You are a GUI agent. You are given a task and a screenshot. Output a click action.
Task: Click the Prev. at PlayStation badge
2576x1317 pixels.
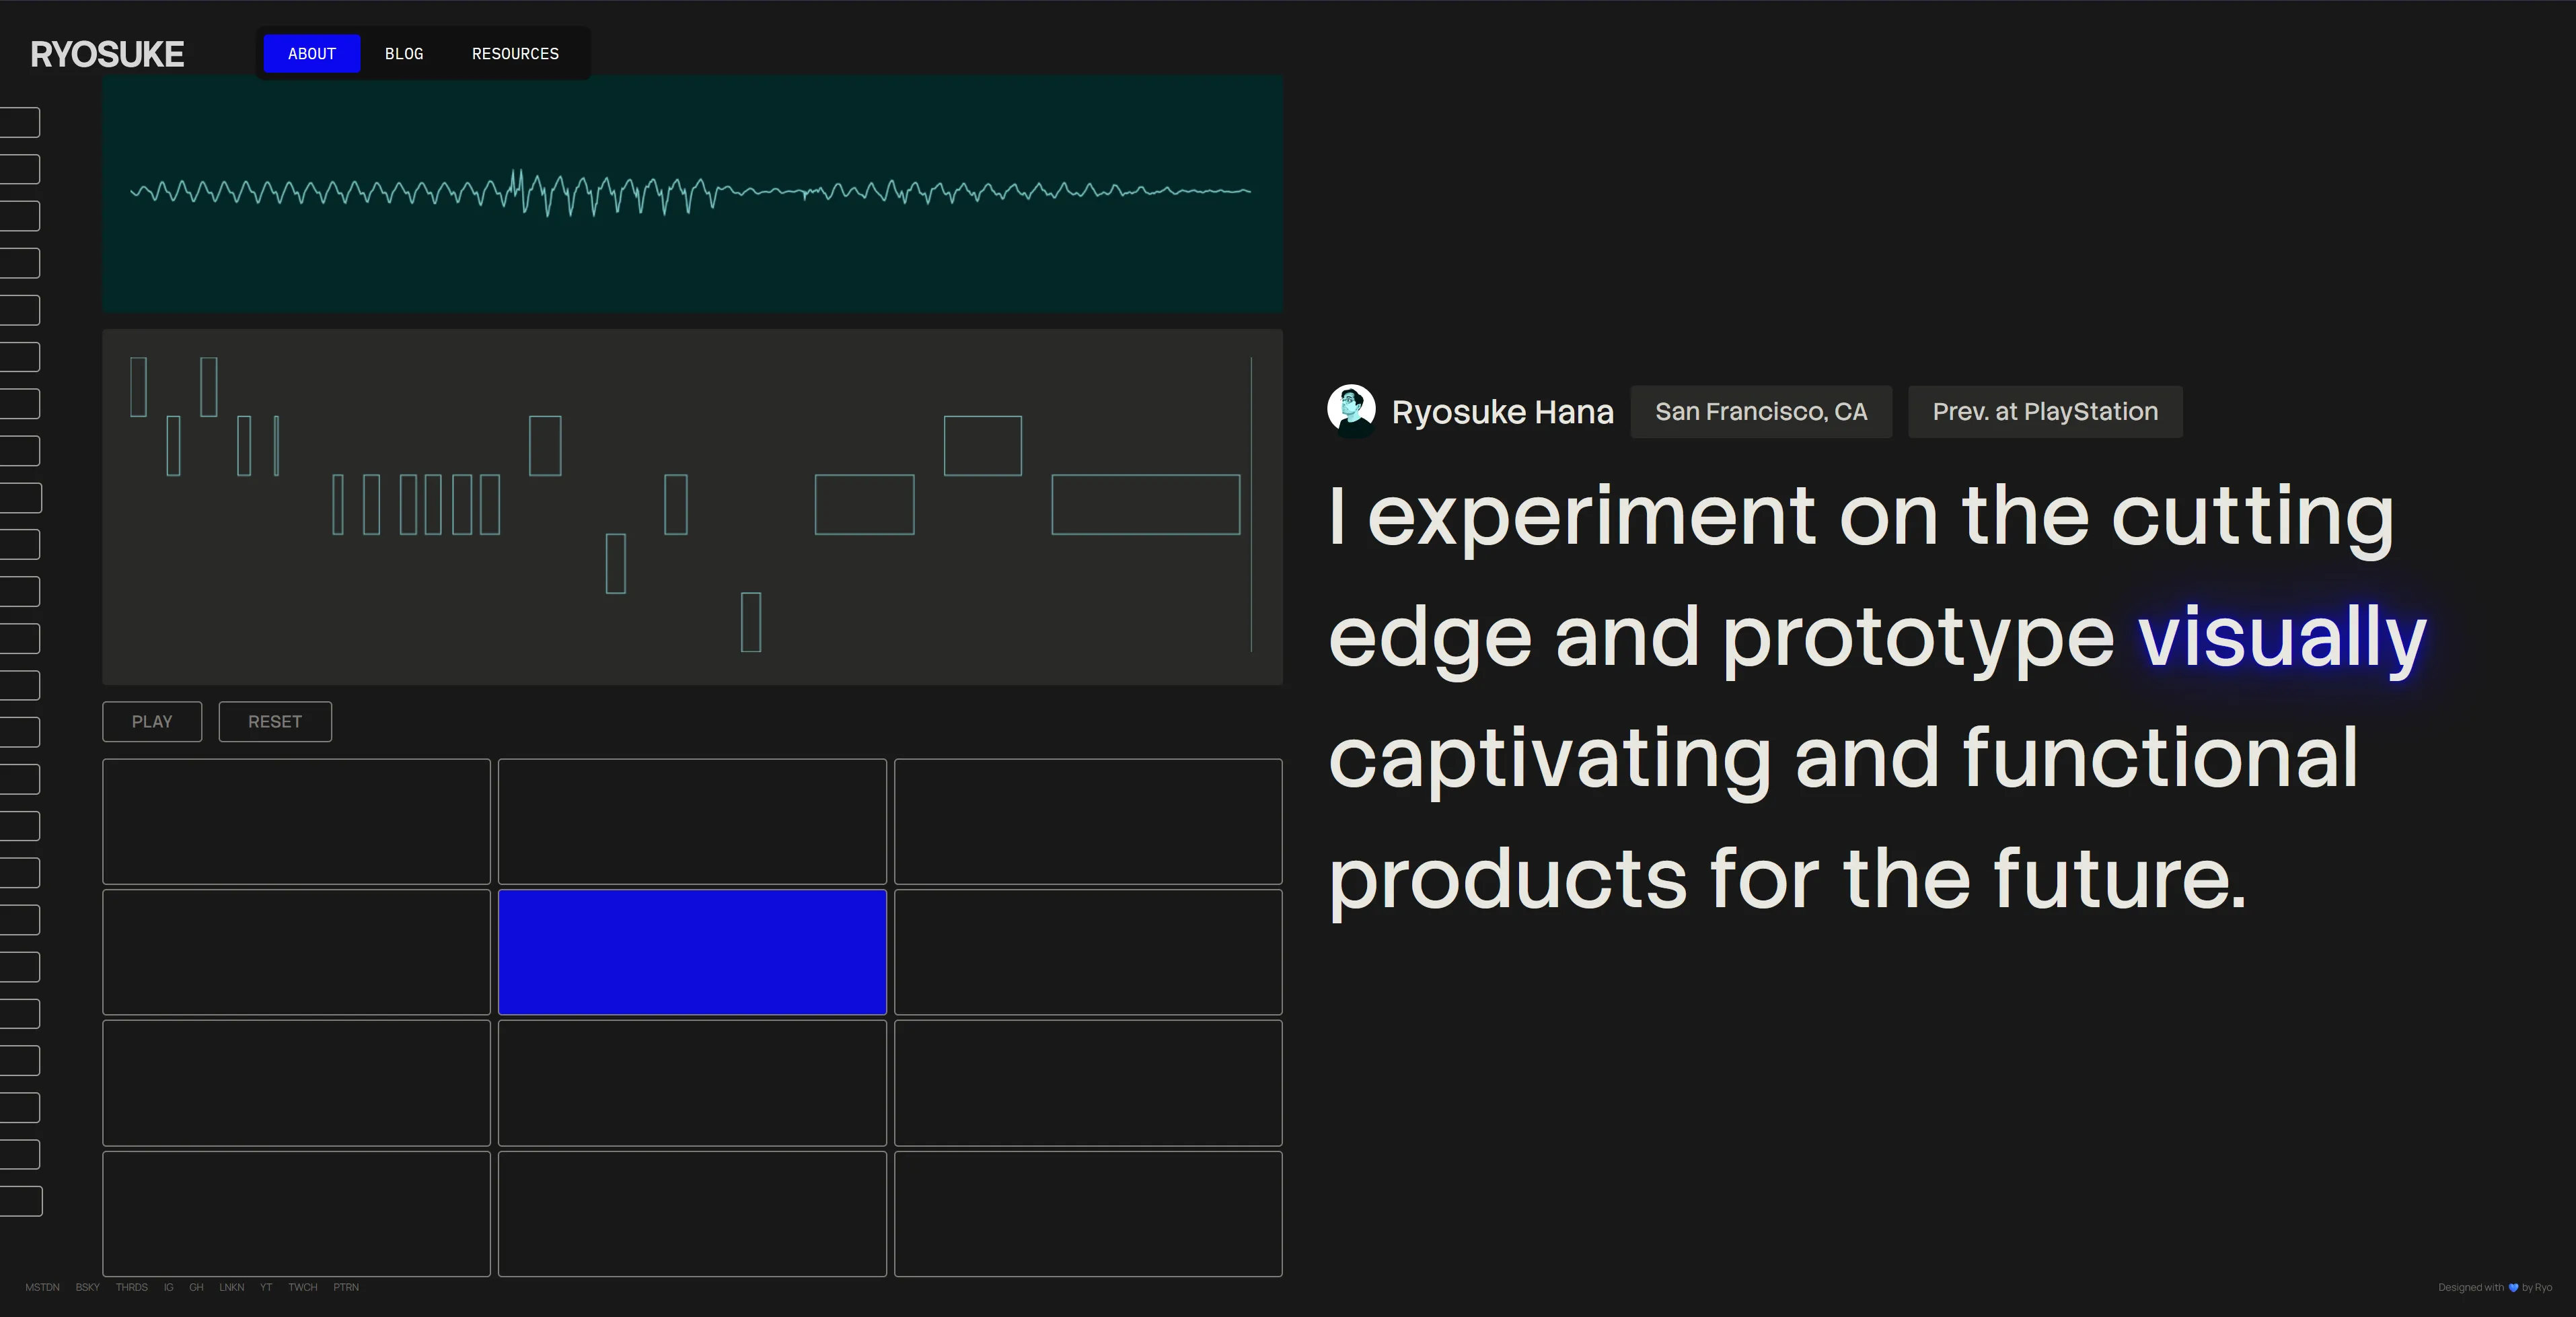click(x=2044, y=411)
